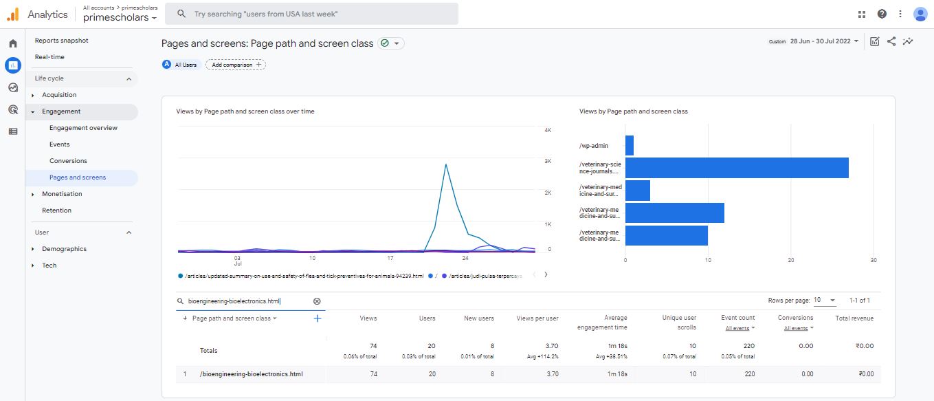Click the search bar at top
Viewport: 934px width, 401px height.
316,14
